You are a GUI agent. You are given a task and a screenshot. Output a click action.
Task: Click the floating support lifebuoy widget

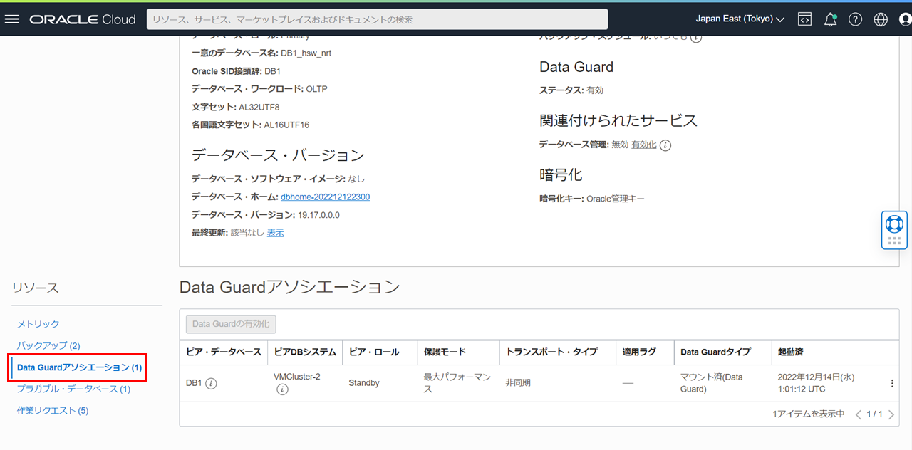(x=894, y=224)
